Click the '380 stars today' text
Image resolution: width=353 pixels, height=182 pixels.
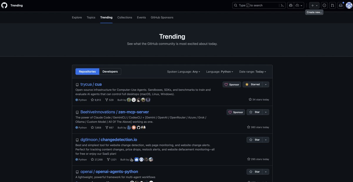click(258, 127)
